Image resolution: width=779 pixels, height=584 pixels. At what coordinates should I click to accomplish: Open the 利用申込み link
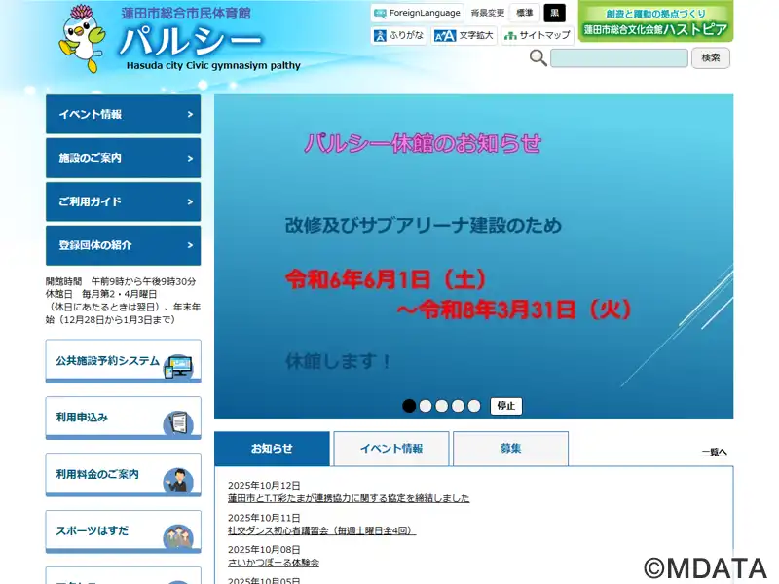pos(124,418)
